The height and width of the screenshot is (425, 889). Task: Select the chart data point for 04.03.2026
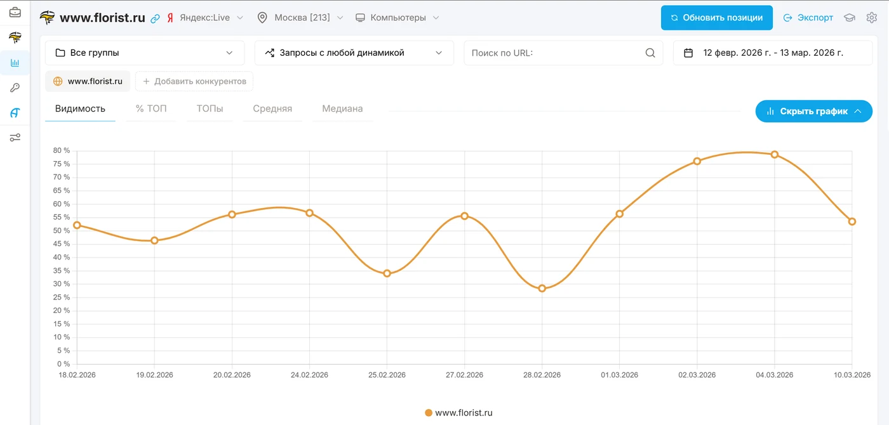coord(775,155)
